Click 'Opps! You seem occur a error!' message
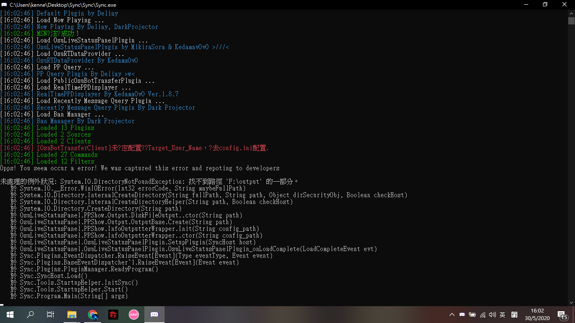Screen dimensions: 575x323 click(x=140, y=168)
